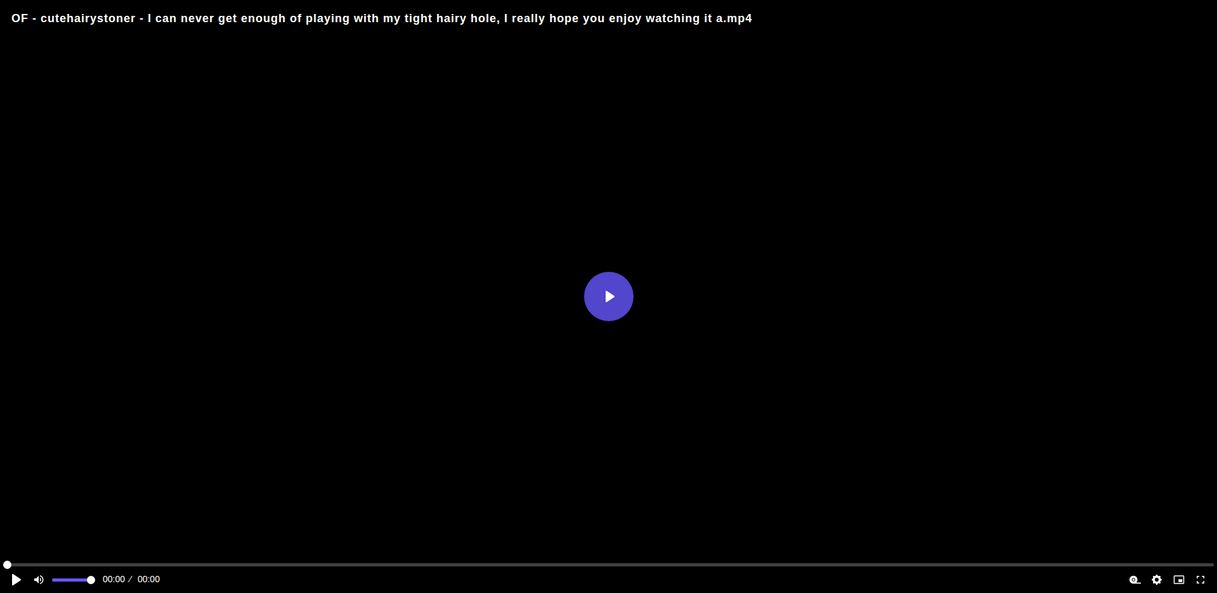The image size is (1217, 593).
Task: Click the volume slider knob
Action: (x=91, y=580)
